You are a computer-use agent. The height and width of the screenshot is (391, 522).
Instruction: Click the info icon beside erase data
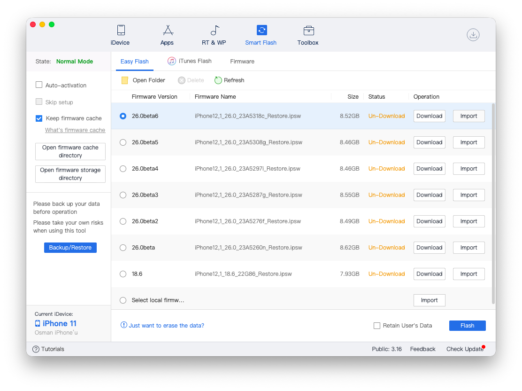[124, 325]
